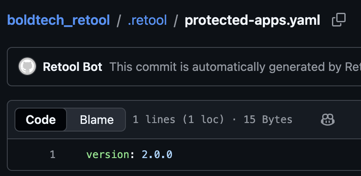Click the "version" key in the code
361x176 pixels.
click(108, 154)
